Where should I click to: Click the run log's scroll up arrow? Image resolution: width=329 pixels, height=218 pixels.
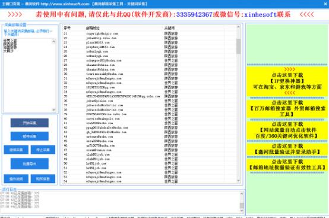(x=242, y=194)
